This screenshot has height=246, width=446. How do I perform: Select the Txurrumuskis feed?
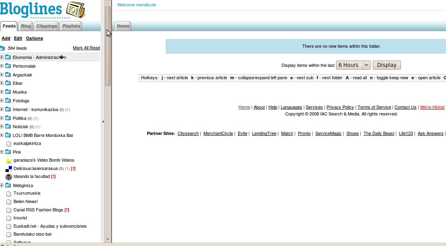click(27, 193)
